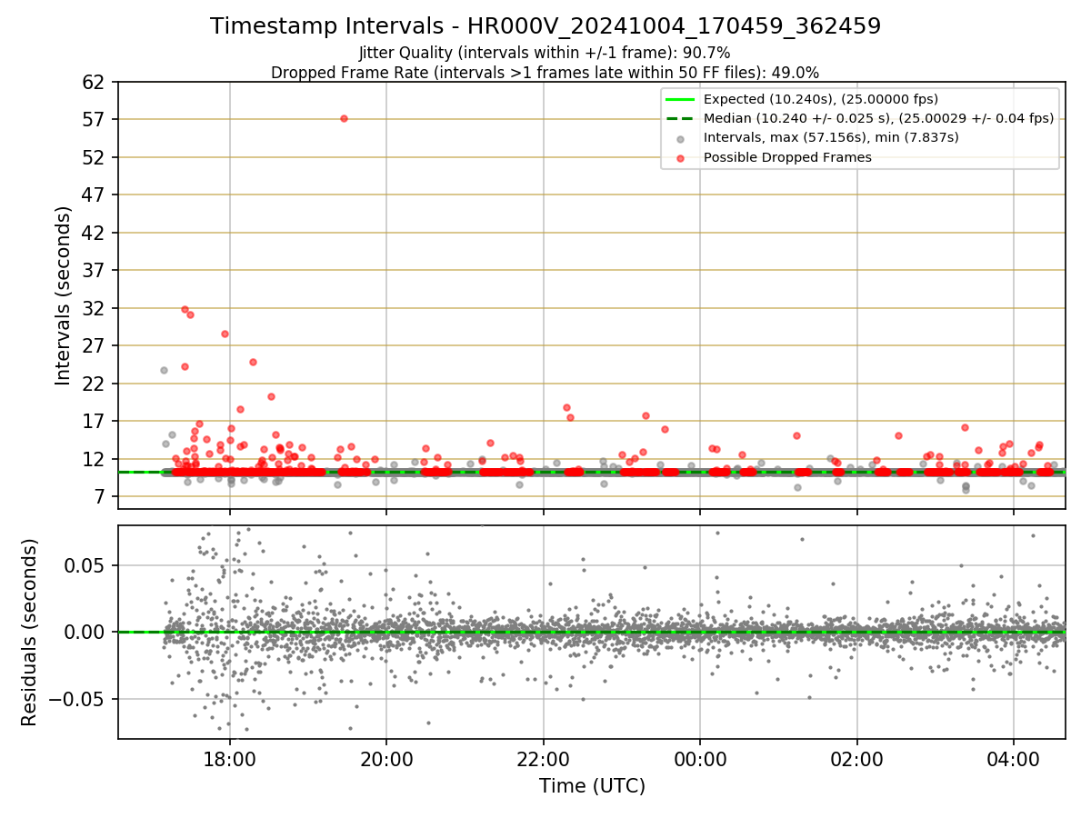Click the gray interval point near 24 seconds at far left
Viewport: 1091px width, 818px height.
click(164, 370)
